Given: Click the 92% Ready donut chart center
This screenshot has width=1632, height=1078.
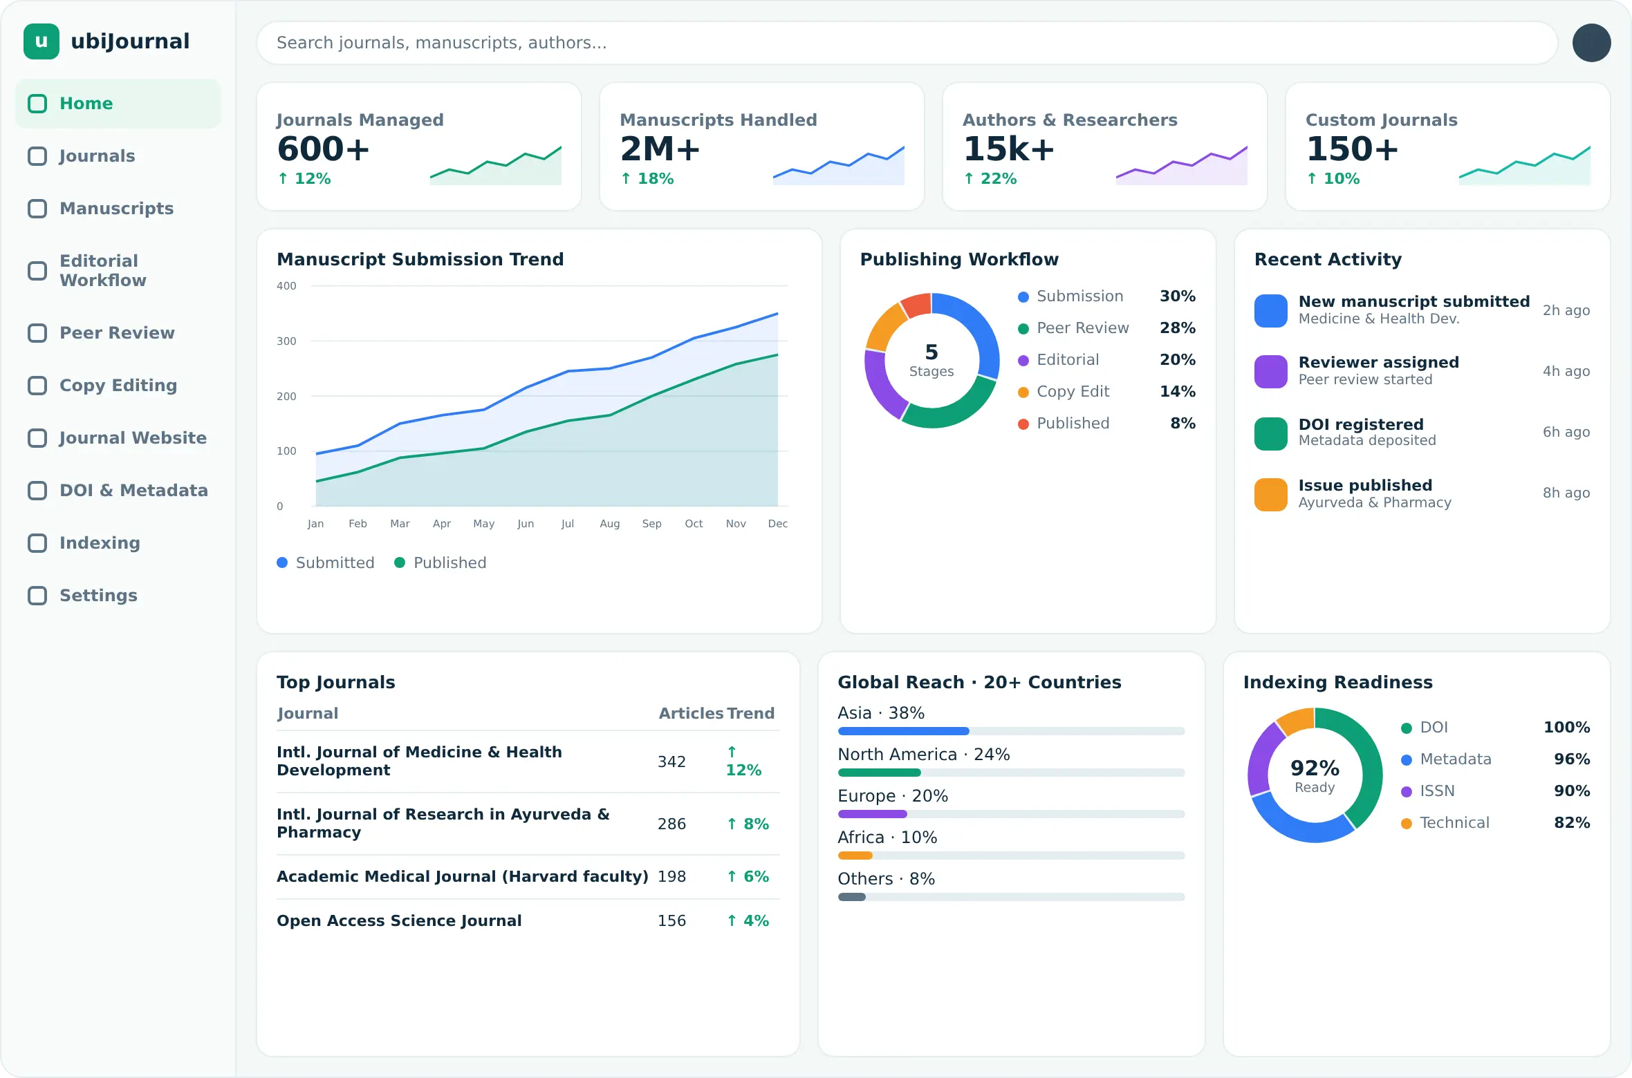Looking at the screenshot, I should pos(1315,775).
